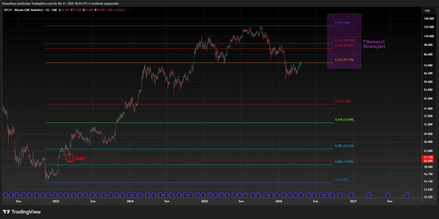Viewport: 439px width, 219px height.
Task: Select the '1 (14.925)' Fibonacci label
Action: 342,180
